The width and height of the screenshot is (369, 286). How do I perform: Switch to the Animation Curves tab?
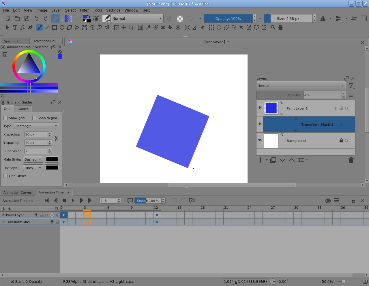[x=18, y=193]
